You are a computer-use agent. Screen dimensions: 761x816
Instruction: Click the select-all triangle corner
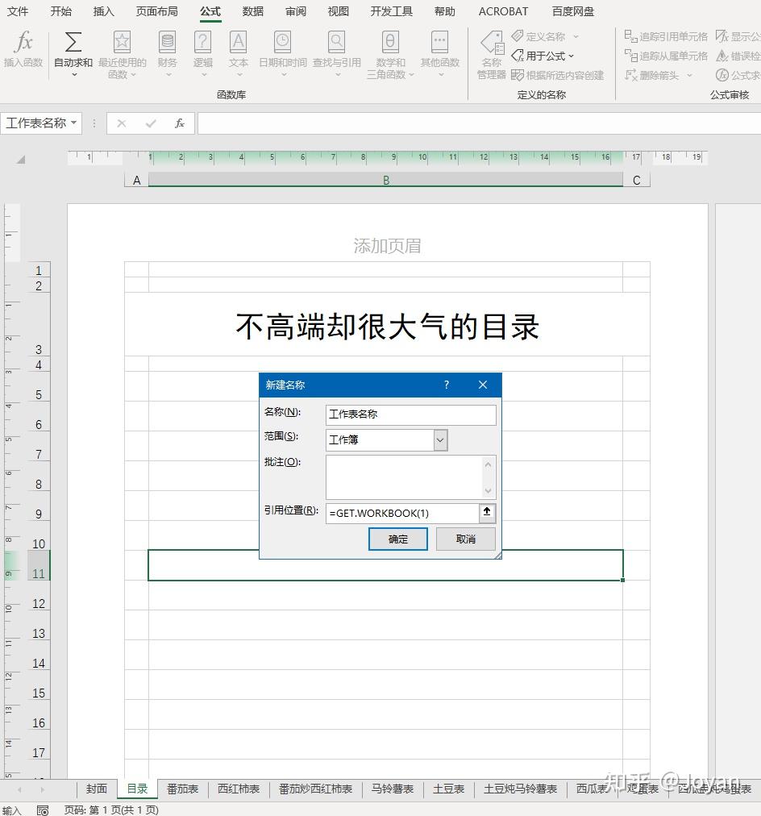click(x=21, y=160)
